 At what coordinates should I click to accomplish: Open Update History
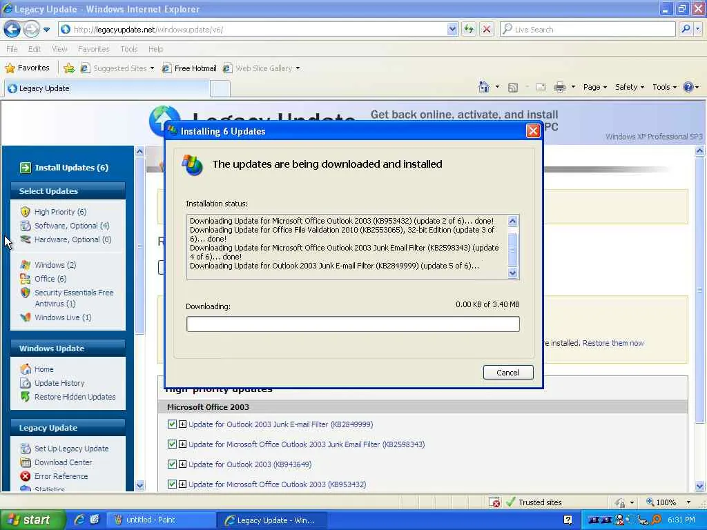point(59,383)
